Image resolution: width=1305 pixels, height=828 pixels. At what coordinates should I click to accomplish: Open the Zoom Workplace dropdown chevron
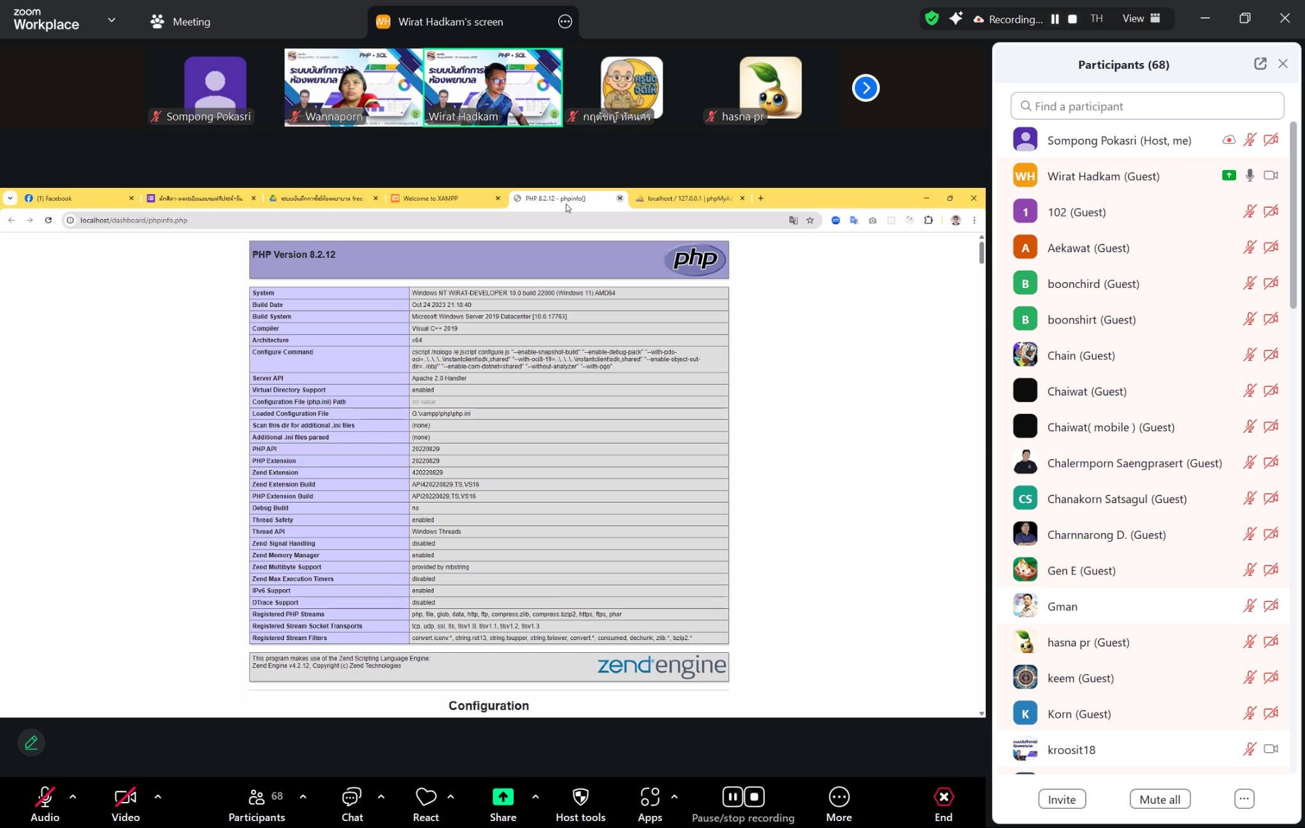point(112,20)
